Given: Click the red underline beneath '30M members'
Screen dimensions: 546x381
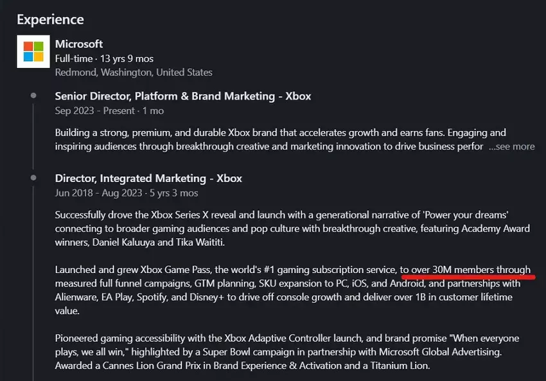Looking at the screenshot, I should [468, 277].
